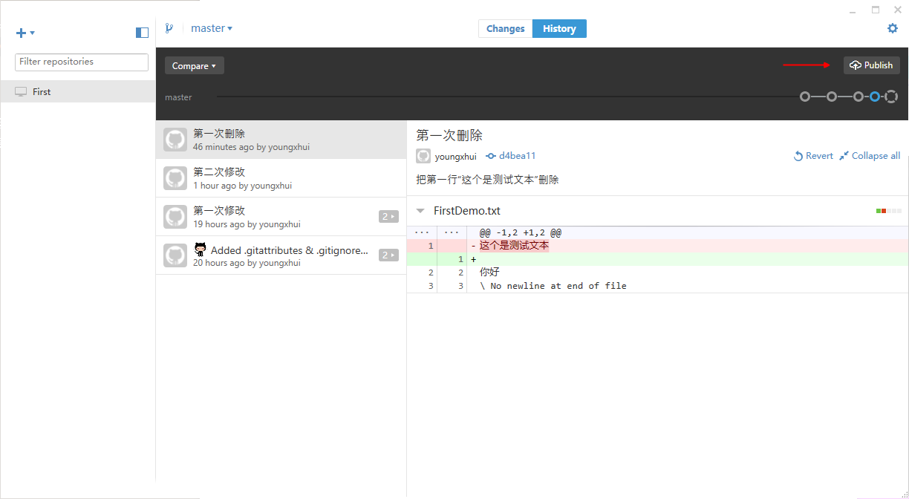Open settings gear menu
This screenshot has height=499, width=909.
(893, 28)
